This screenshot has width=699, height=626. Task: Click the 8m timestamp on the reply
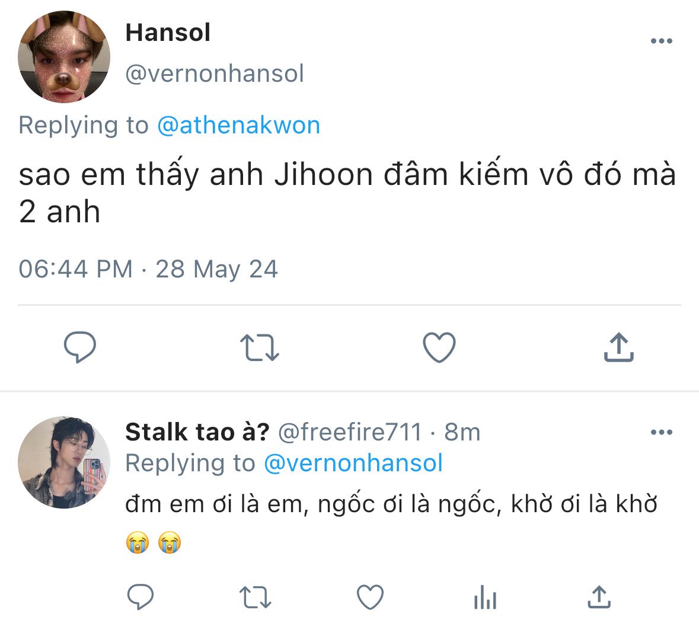[x=462, y=432]
